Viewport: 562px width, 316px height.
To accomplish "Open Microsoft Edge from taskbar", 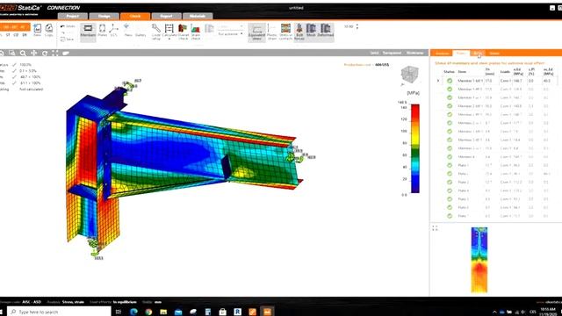I will click(133, 312).
